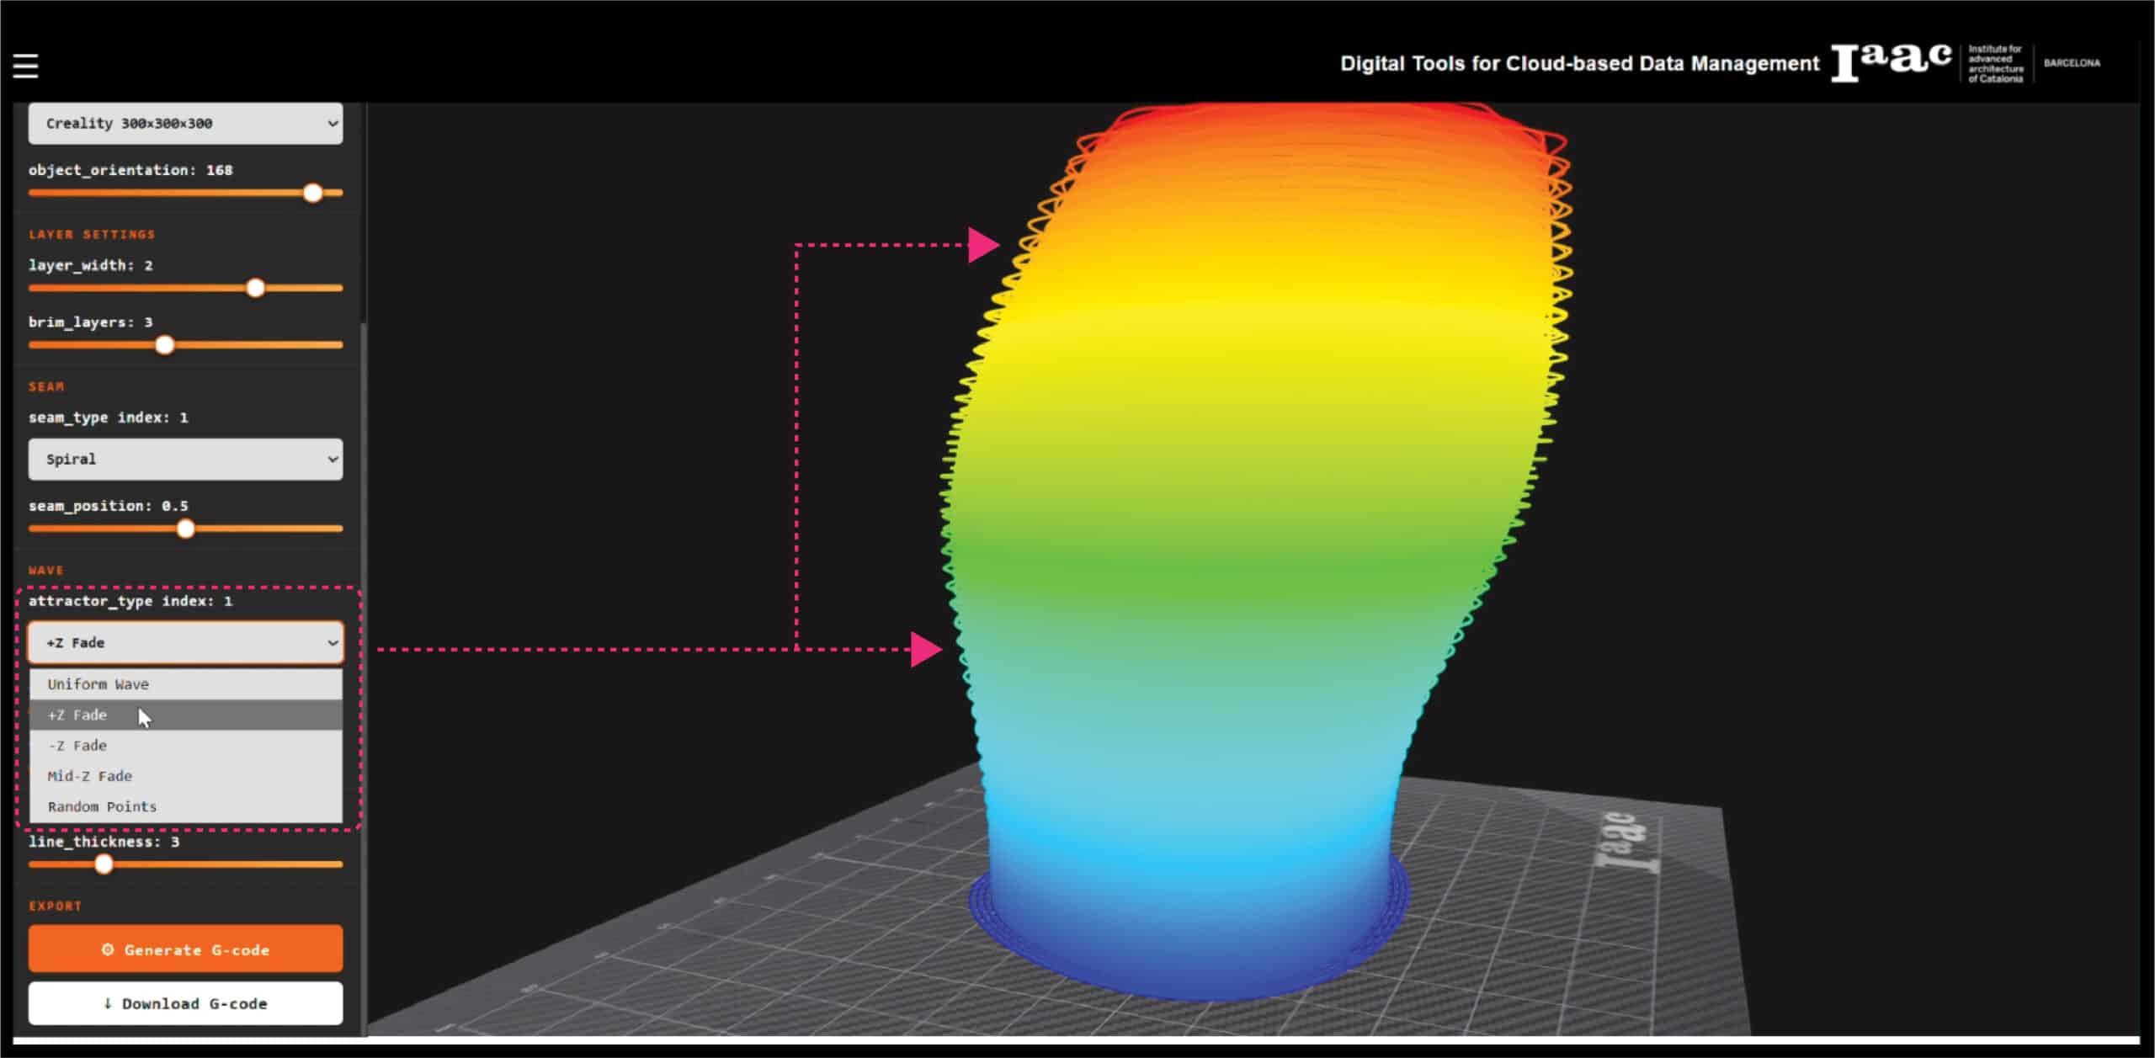Click download arrow icon on Download button
Image resolution: width=2155 pixels, height=1058 pixels.
tap(107, 1003)
